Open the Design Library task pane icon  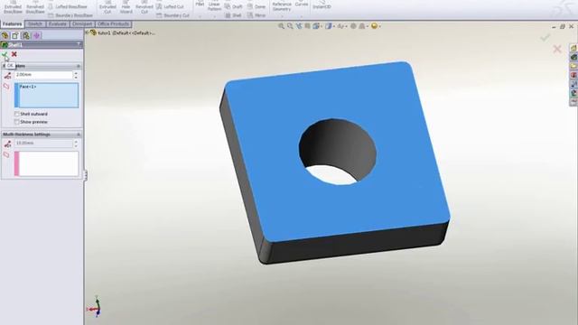(574, 57)
